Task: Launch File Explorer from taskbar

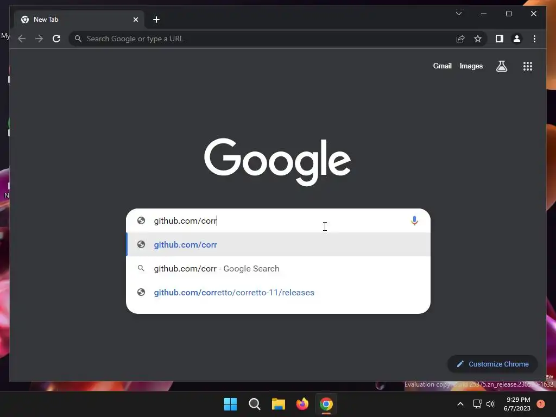Action: 279,404
